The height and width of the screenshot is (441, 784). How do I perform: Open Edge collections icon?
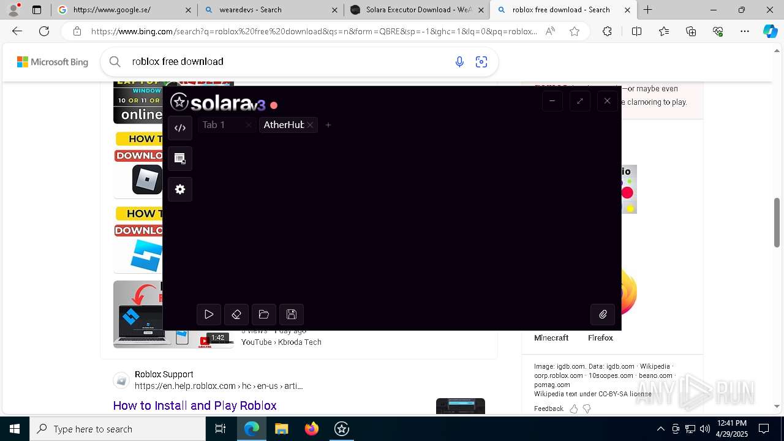click(x=691, y=31)
